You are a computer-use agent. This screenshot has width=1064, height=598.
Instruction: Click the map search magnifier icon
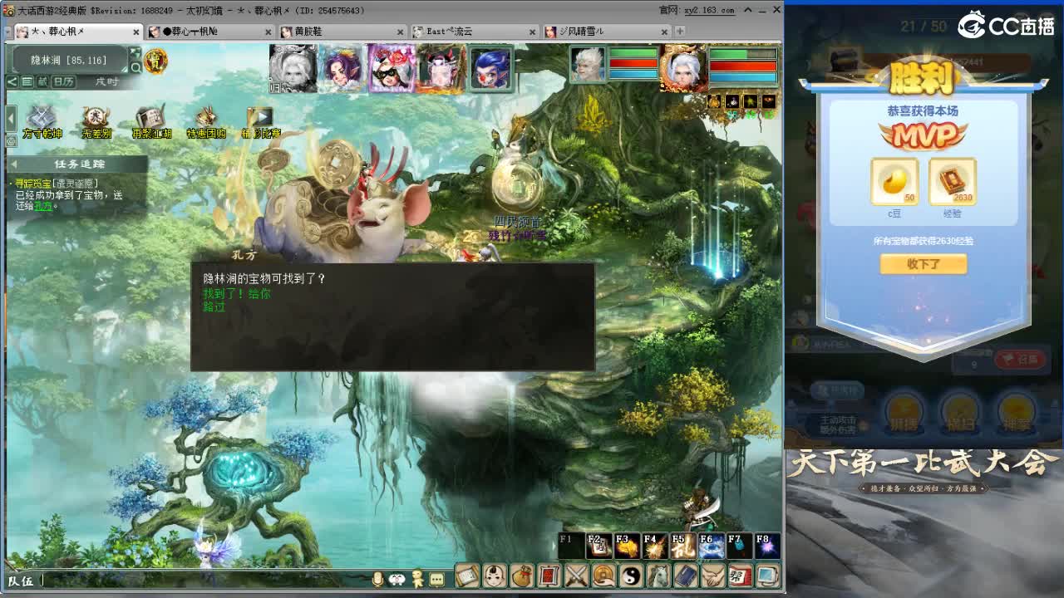point(135,67)
